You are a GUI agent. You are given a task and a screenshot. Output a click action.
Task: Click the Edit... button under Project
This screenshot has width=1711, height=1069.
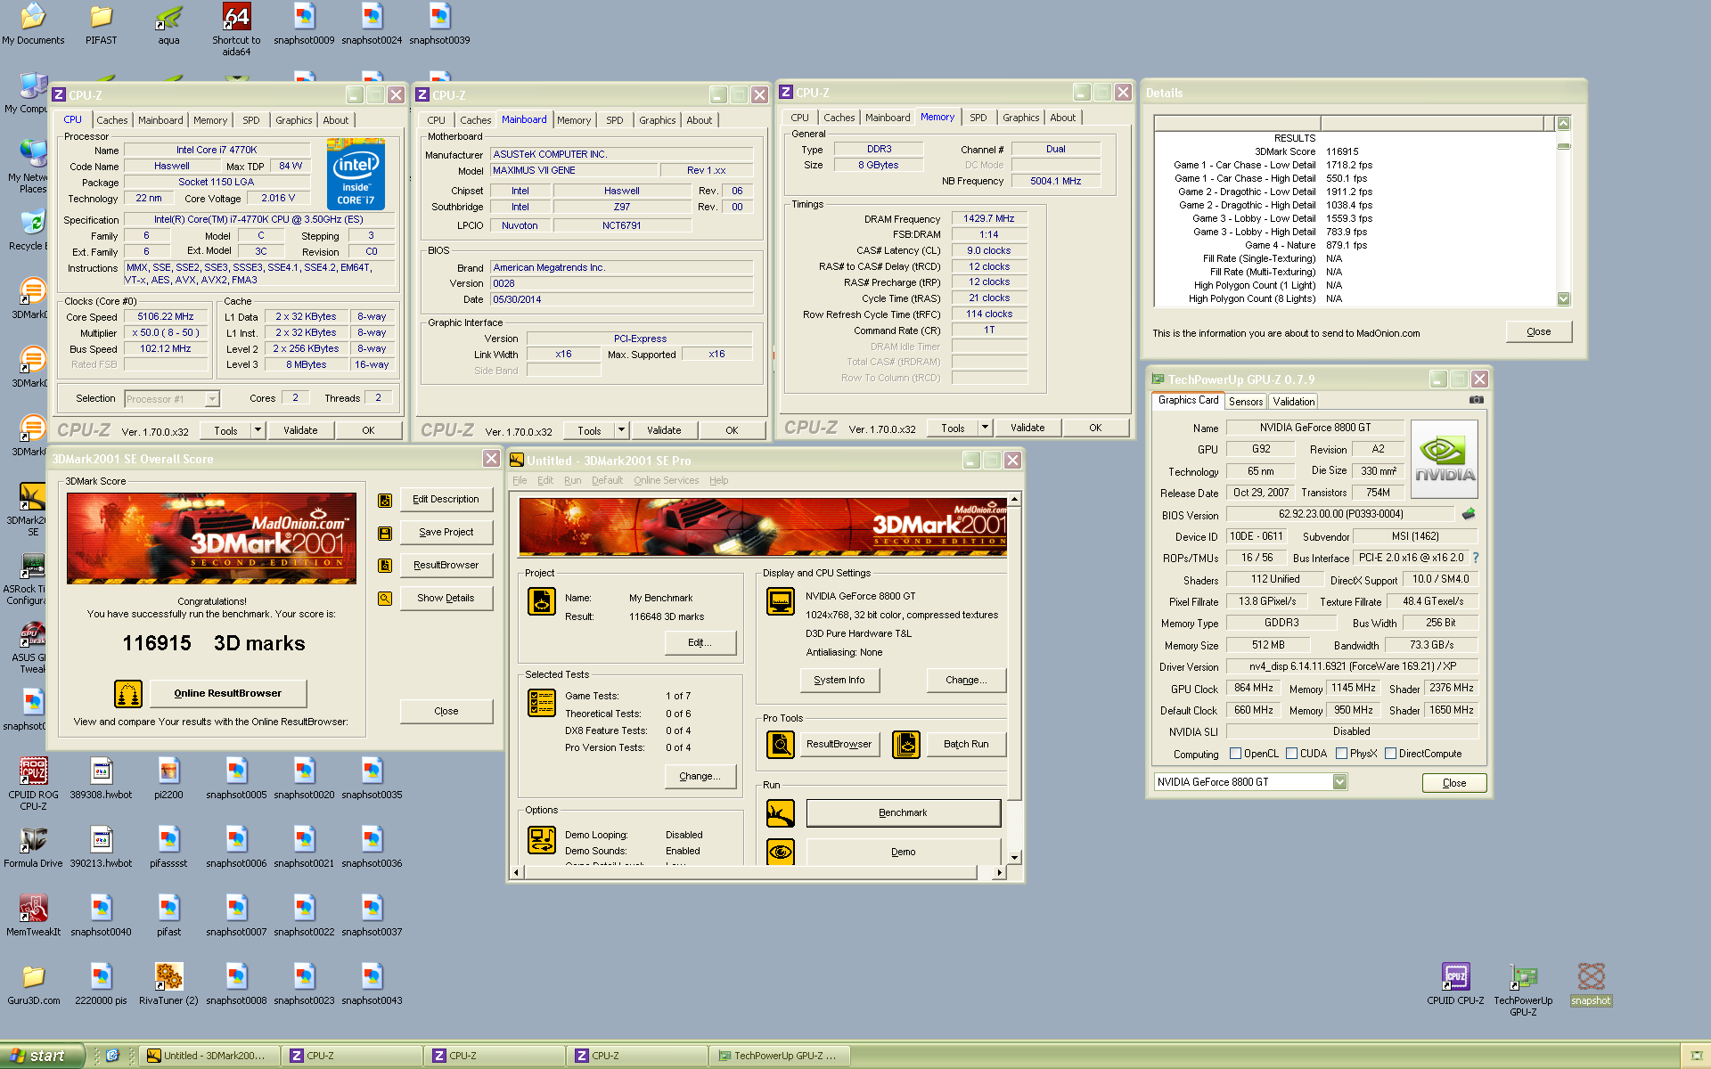tap(700, 642)
